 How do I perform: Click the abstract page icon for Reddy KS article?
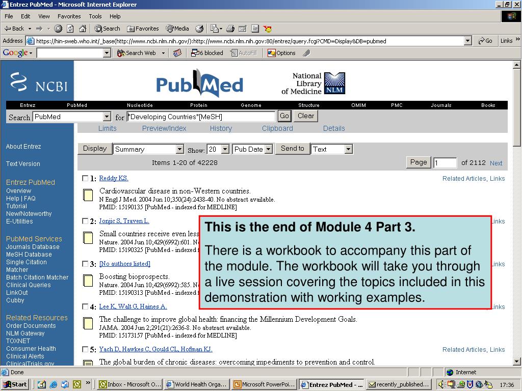coord(88,195)
